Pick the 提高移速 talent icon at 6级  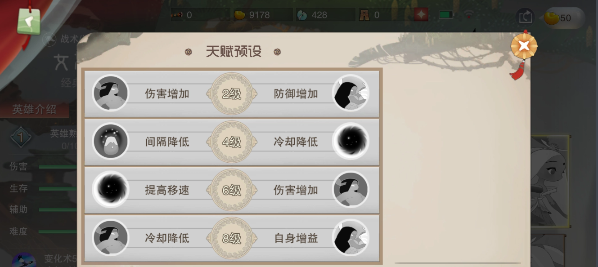pyautogui.click(x=111, y=190)
